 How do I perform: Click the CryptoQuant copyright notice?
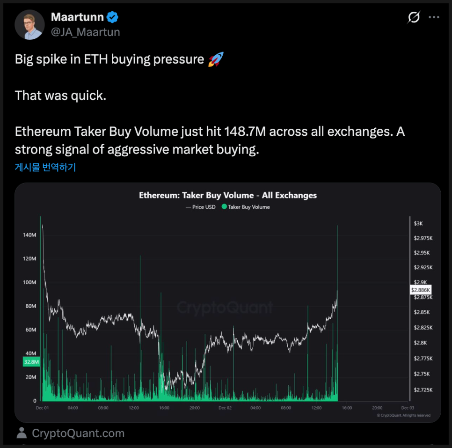coord(403,415)
